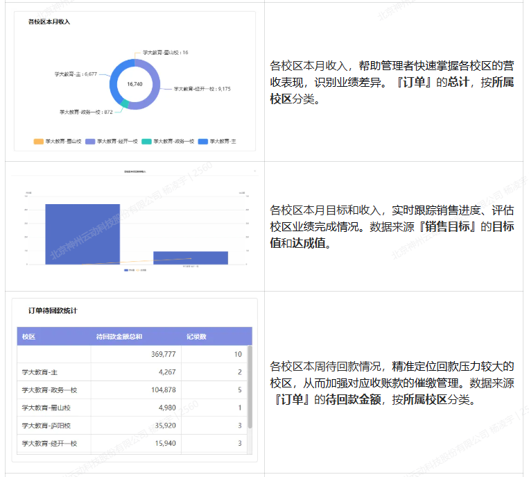529x477 pixels.
Task: Sort by the 待回款金额总和 column header
Action: click(119, 337)
